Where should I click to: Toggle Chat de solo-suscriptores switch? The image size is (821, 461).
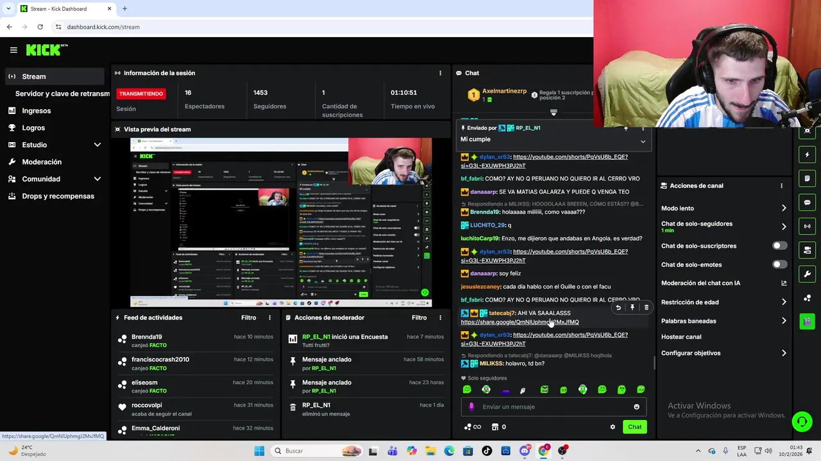(x=779, y=246)
